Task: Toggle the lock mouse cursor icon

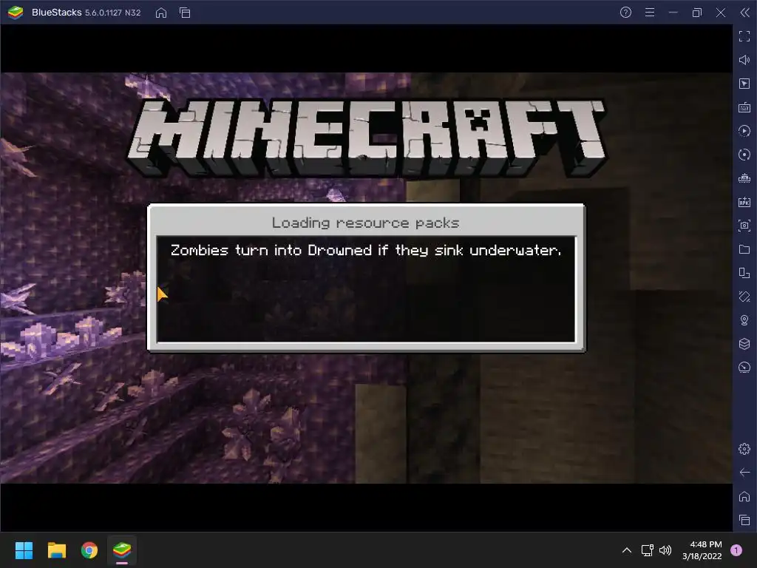Action: 744,84
